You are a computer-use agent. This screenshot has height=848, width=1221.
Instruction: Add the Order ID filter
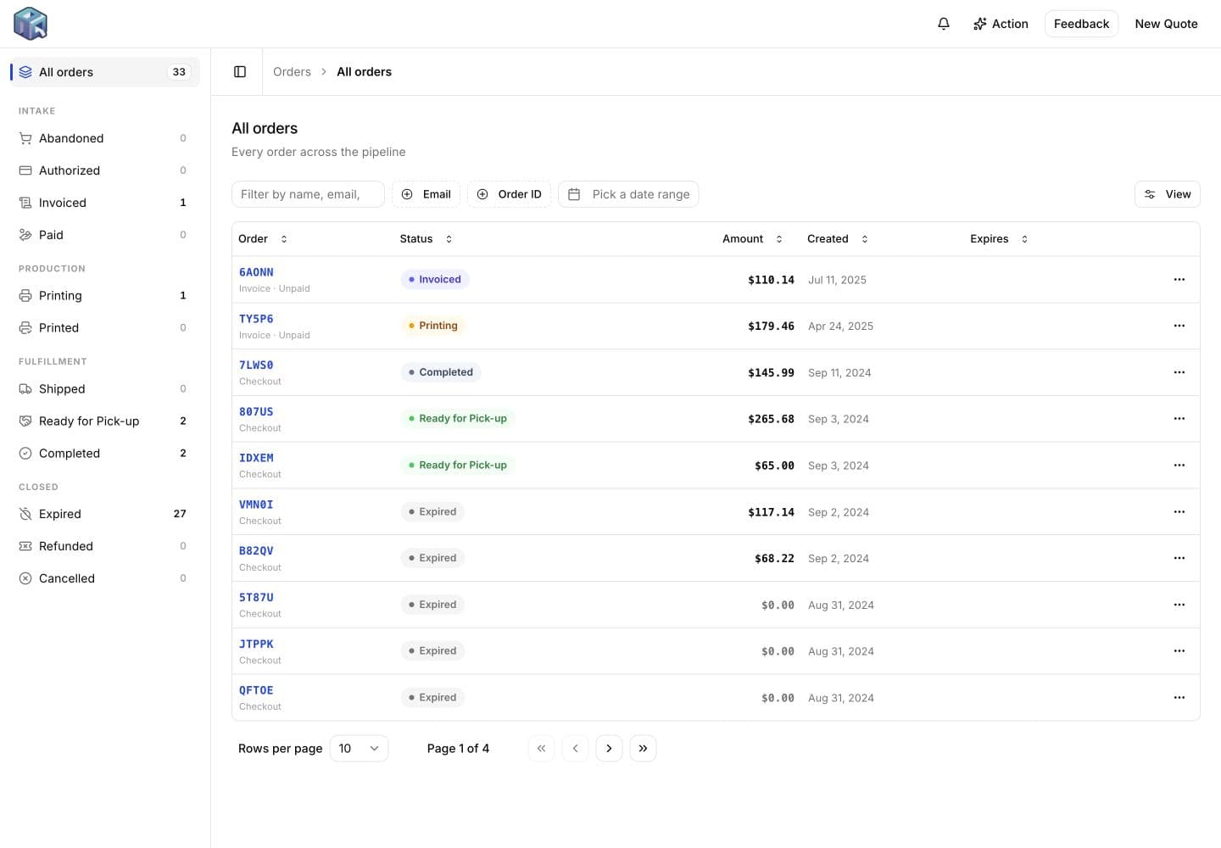point(509,194)
